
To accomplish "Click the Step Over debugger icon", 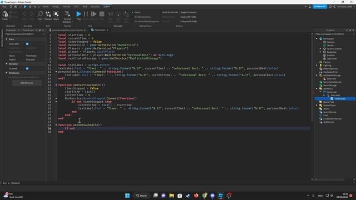I will [118, 14].
